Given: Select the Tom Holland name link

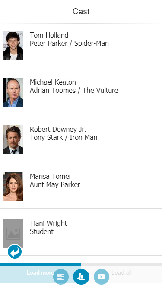Looking at the screenshot, I should [49, 35].
